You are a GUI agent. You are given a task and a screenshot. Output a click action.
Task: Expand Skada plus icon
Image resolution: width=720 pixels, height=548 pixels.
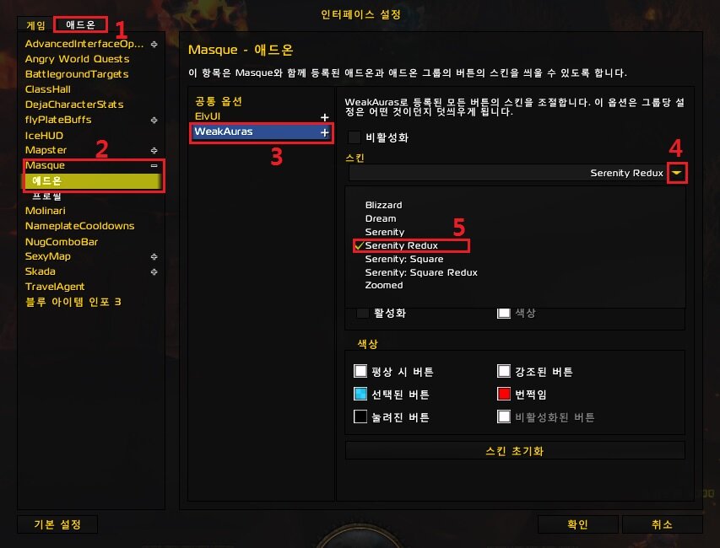click(154, 272)
